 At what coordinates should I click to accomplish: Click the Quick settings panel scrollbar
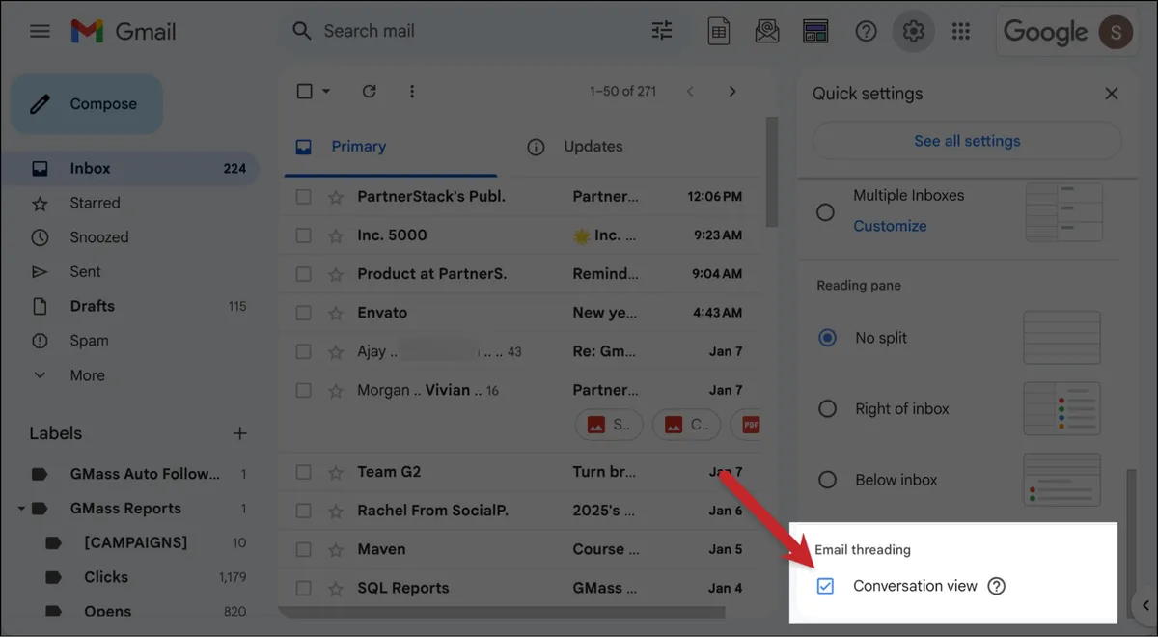tap(1134, 545)
